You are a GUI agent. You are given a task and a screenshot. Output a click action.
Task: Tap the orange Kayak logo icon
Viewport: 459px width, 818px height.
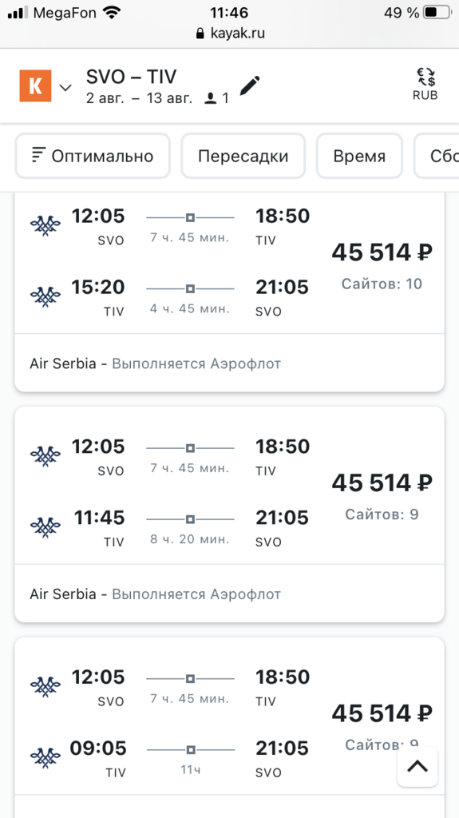35,85
